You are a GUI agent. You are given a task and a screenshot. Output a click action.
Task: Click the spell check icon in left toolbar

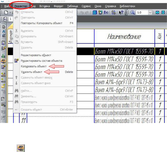[4, 35]
